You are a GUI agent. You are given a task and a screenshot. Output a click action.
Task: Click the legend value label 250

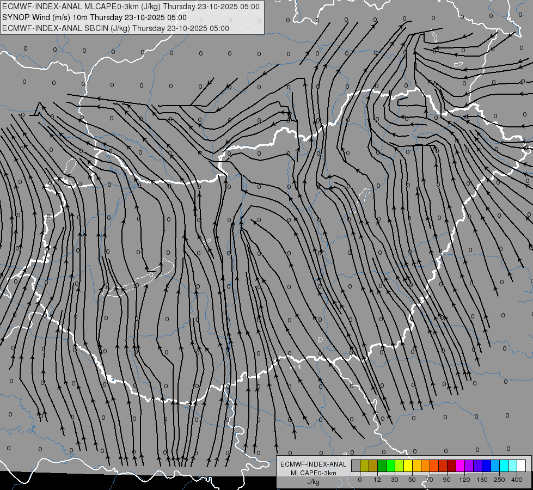pos(499,480)
